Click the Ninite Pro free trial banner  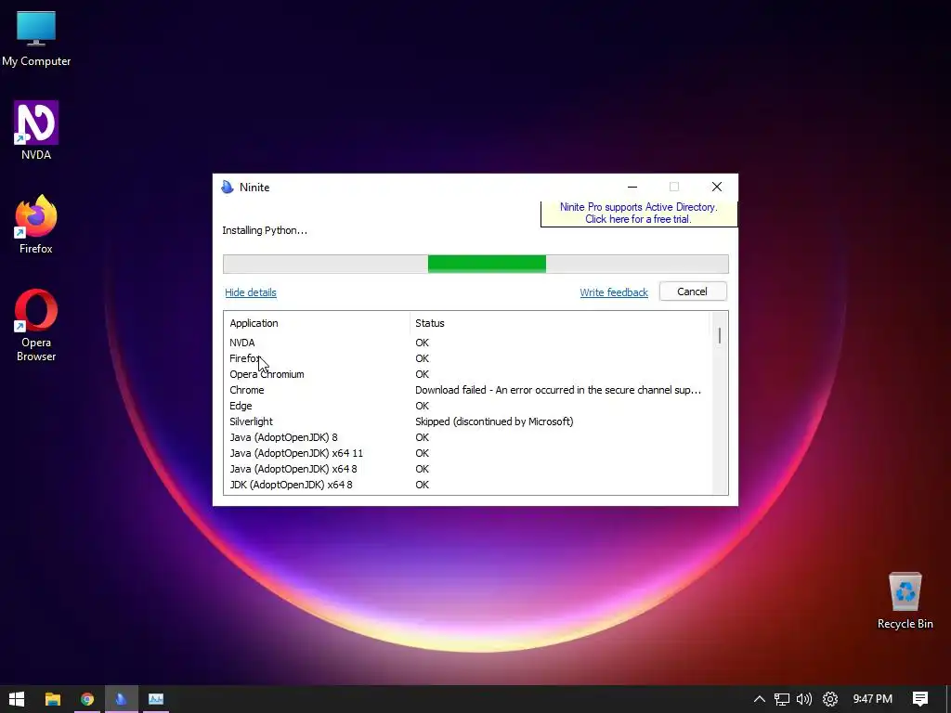[x=639, y=214]
